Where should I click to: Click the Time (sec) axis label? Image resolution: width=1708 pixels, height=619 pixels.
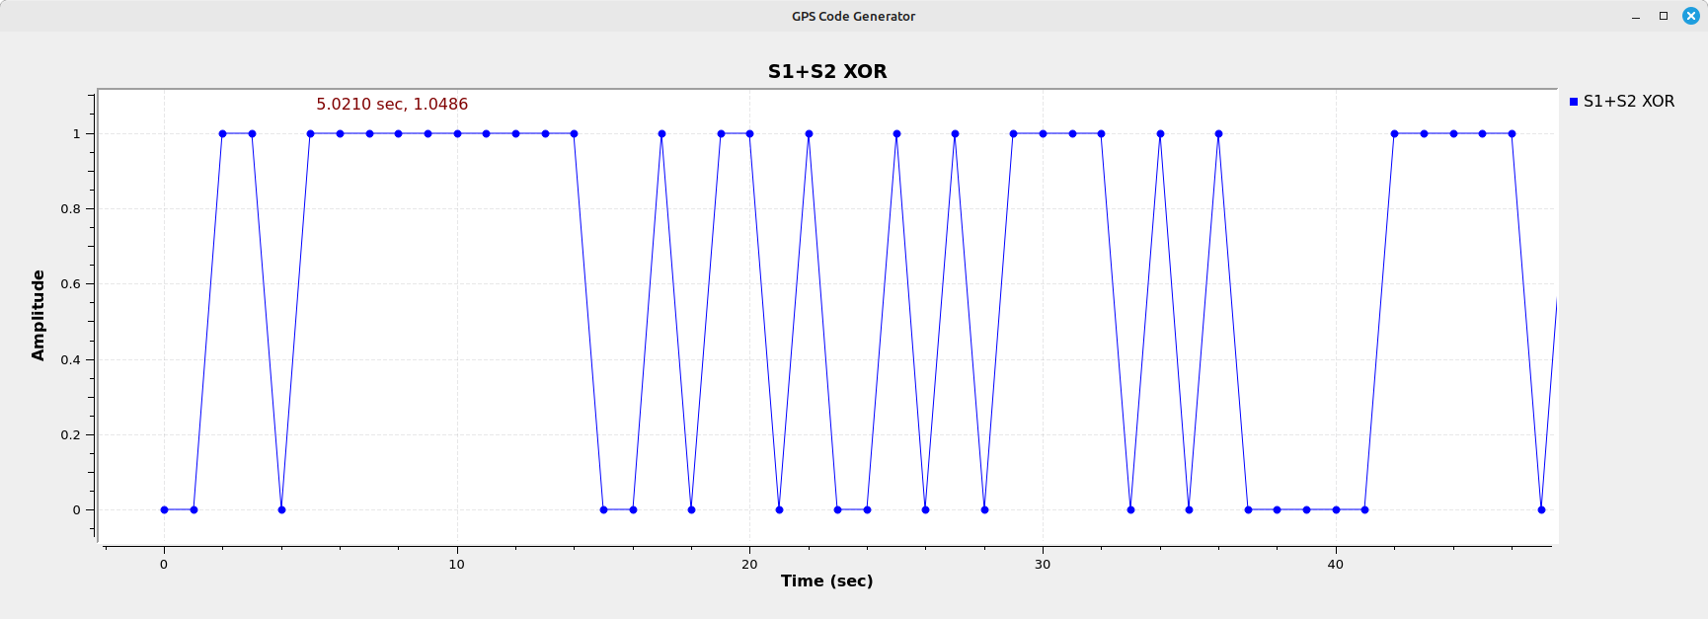tap(826, 580)
